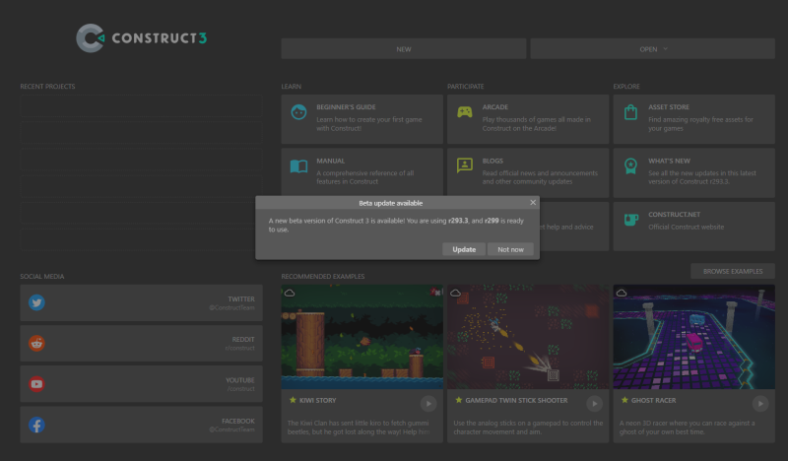Open the OPEN dropdown menu
Screen dimensions: 788x461
[x=652, y=49]
